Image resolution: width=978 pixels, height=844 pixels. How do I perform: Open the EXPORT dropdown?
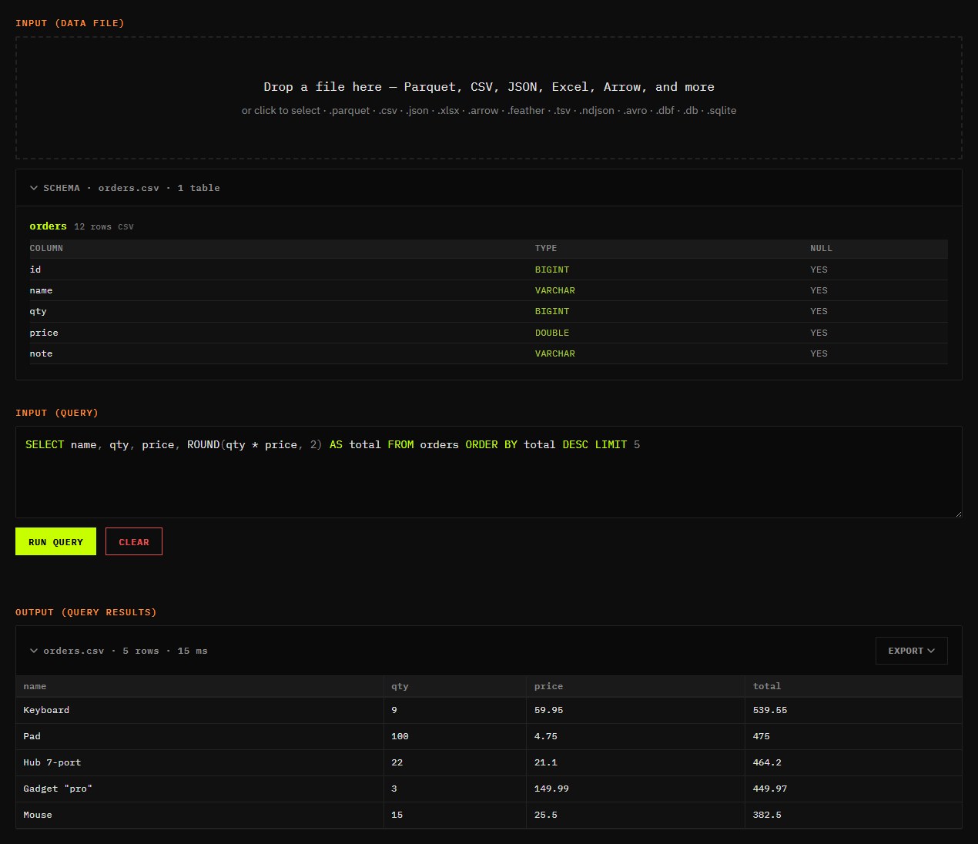(911, 651)
